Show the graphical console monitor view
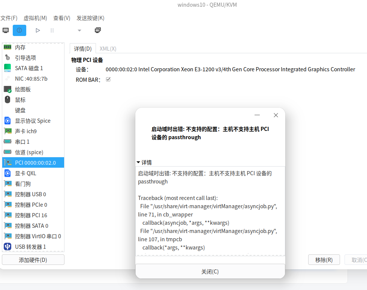This screenshot has height=290, width=367. (6, 30)
